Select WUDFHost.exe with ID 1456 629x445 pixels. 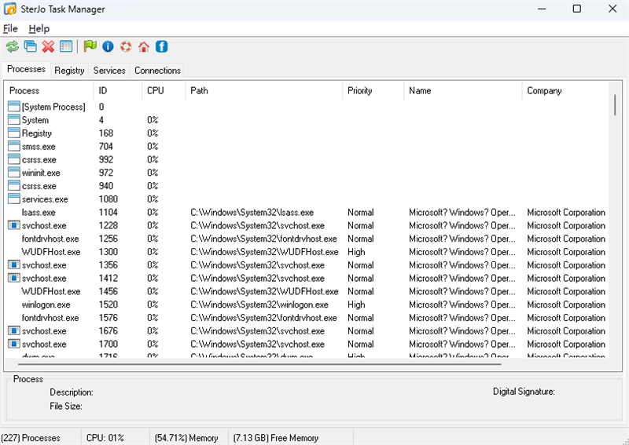click(307, 292)
